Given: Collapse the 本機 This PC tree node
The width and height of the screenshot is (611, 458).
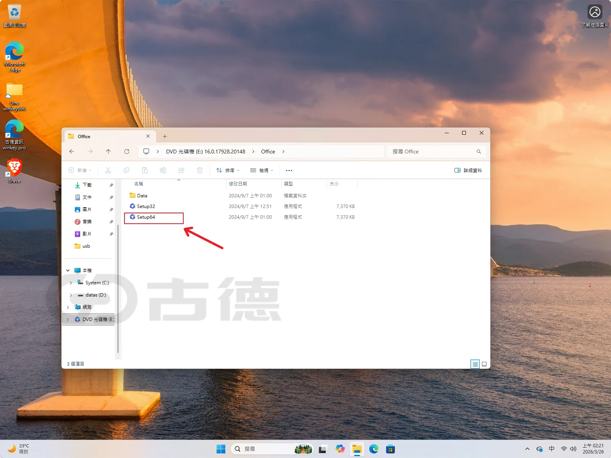Looking at the screenshot, I should click(x=68, y=271).
